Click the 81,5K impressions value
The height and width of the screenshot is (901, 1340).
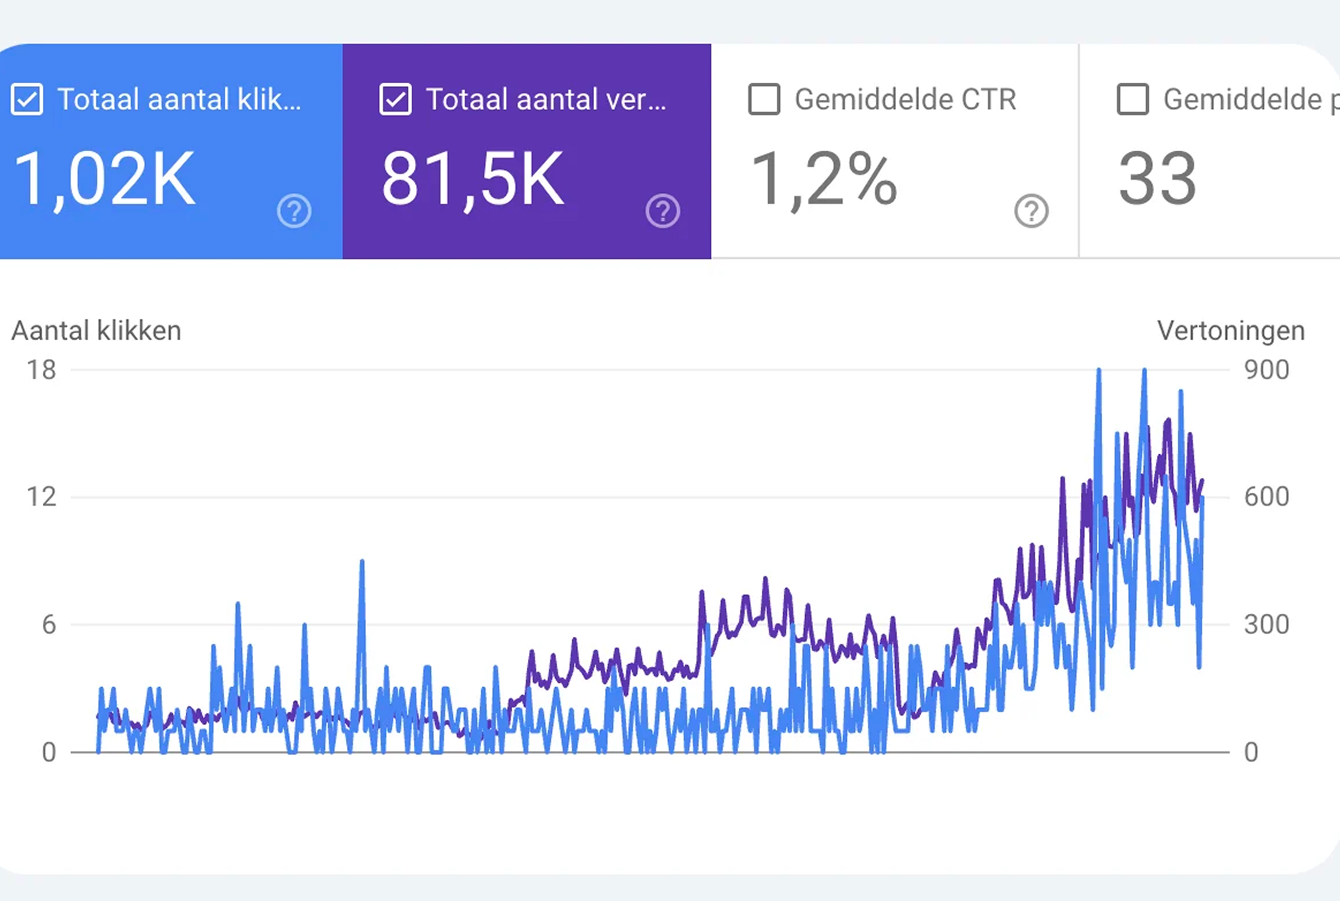[473, 179]
